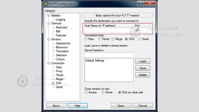Select Colours under Window
The height and width of the screenshot is (112, 199).
pos(60,59)
